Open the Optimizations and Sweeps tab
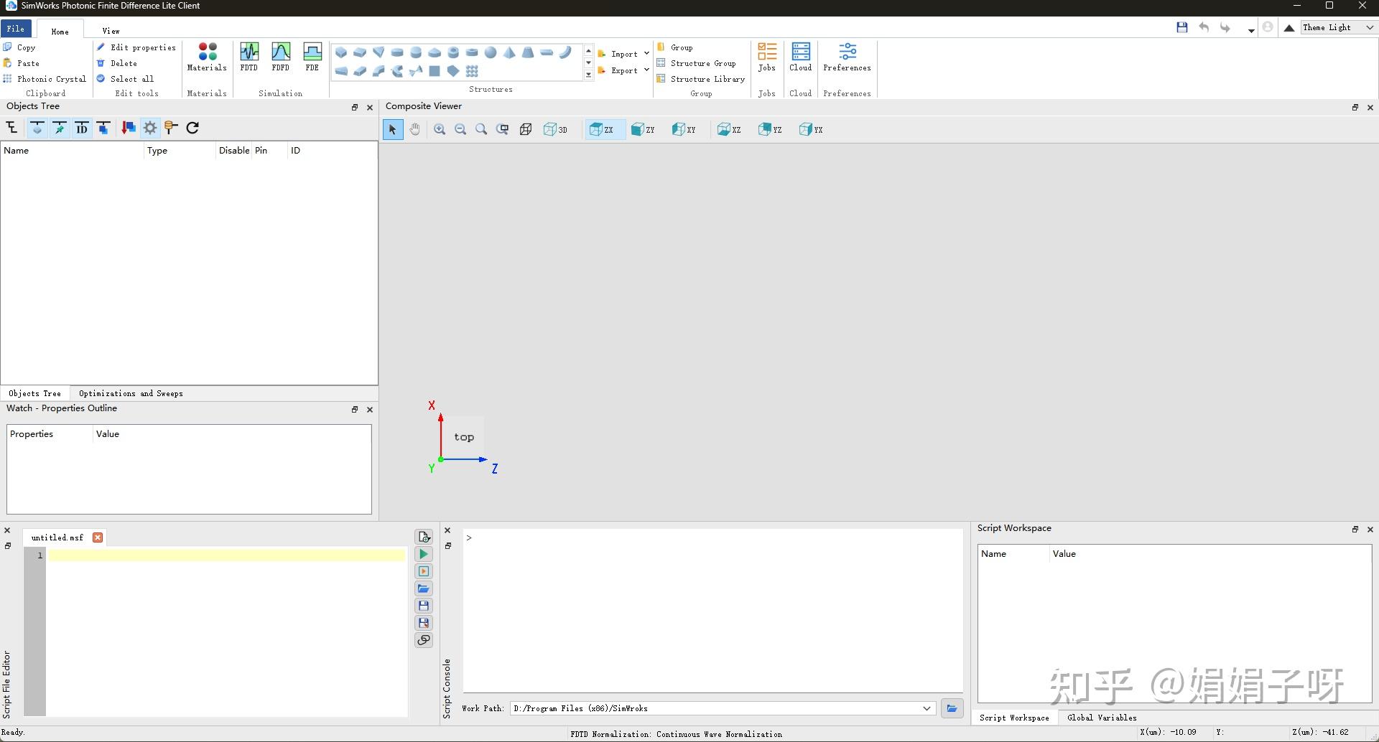 [131, 393]
